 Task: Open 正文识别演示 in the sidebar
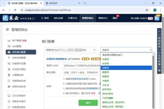[x=19, y=95]
